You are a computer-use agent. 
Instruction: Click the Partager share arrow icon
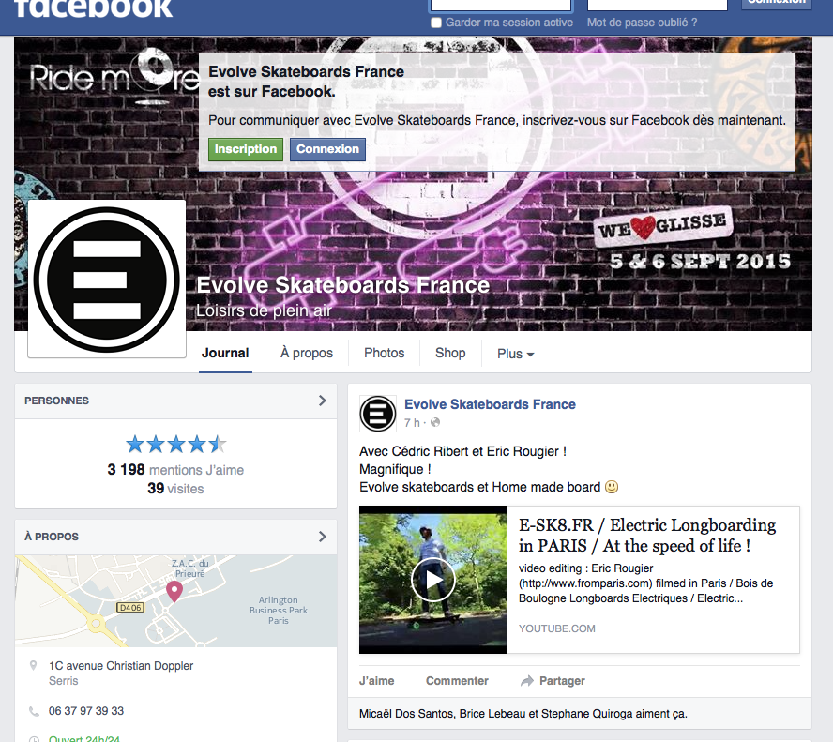pyautogui.click(x=526, y=681)
